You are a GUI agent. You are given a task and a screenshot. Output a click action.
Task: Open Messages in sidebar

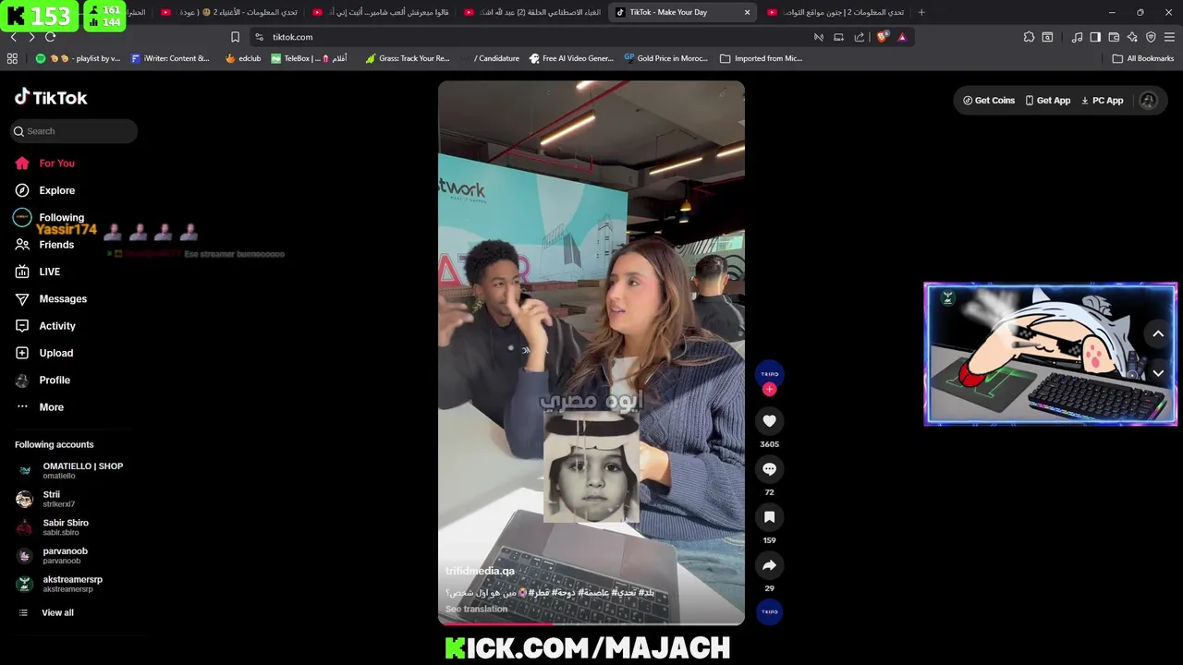[52, 299]
